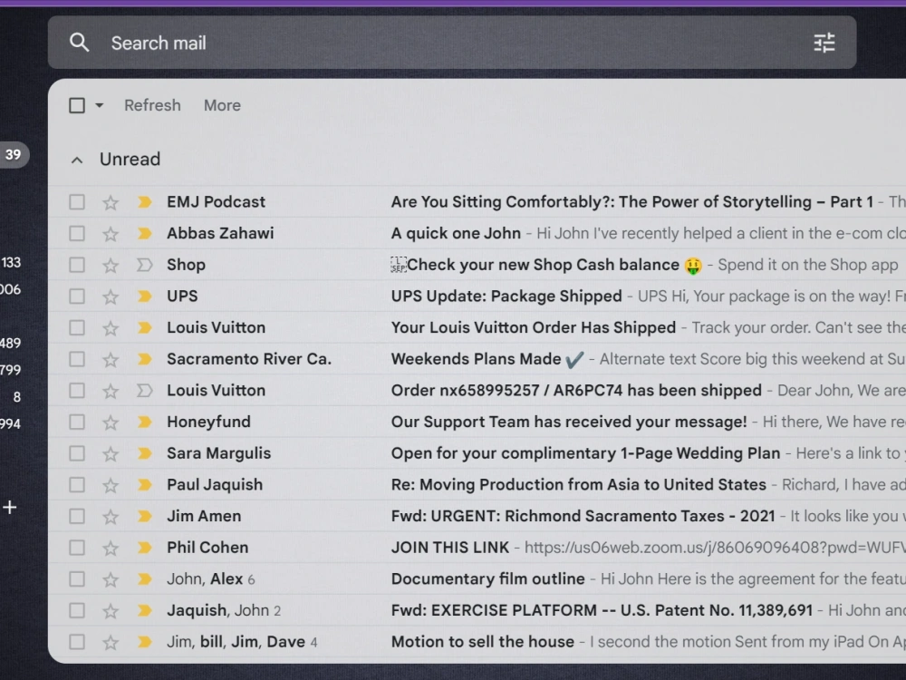Open the select dropdown arrow beside the checkbox
This screenshot has width=906, height=680.
click(100, 105)
